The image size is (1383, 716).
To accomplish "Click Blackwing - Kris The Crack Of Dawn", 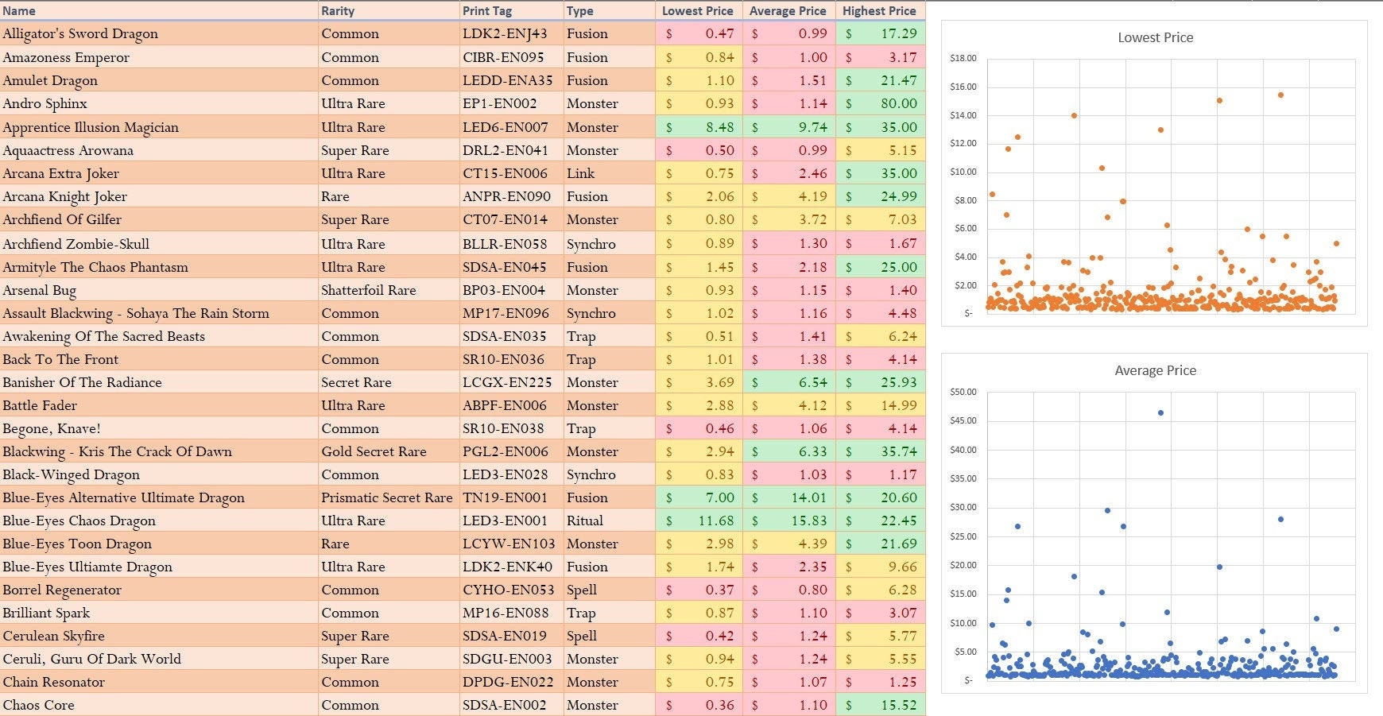I will 159,451.
